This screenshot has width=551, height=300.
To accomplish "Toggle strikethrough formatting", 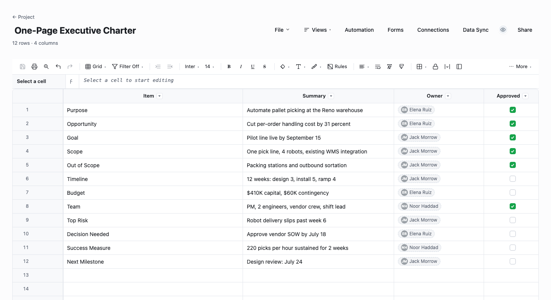I will coord(264,67).
